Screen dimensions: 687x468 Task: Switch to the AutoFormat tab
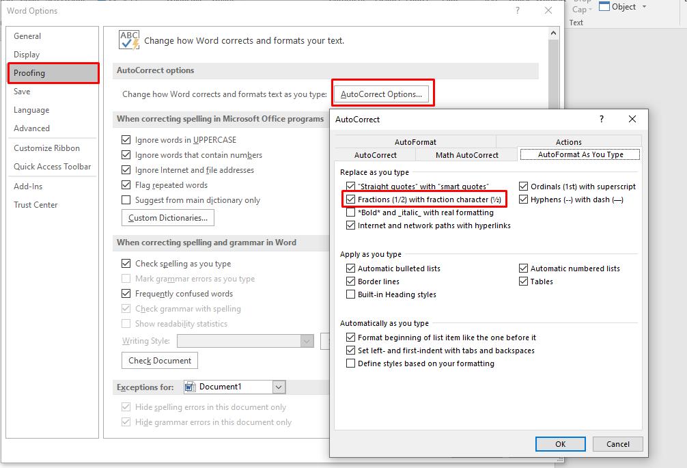(415, 141)
